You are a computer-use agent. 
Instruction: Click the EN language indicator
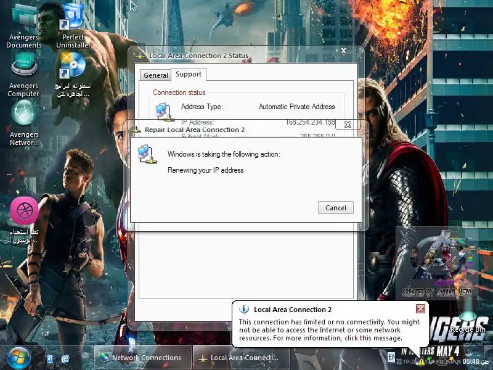pyautogui.click(x=391, y=357)
